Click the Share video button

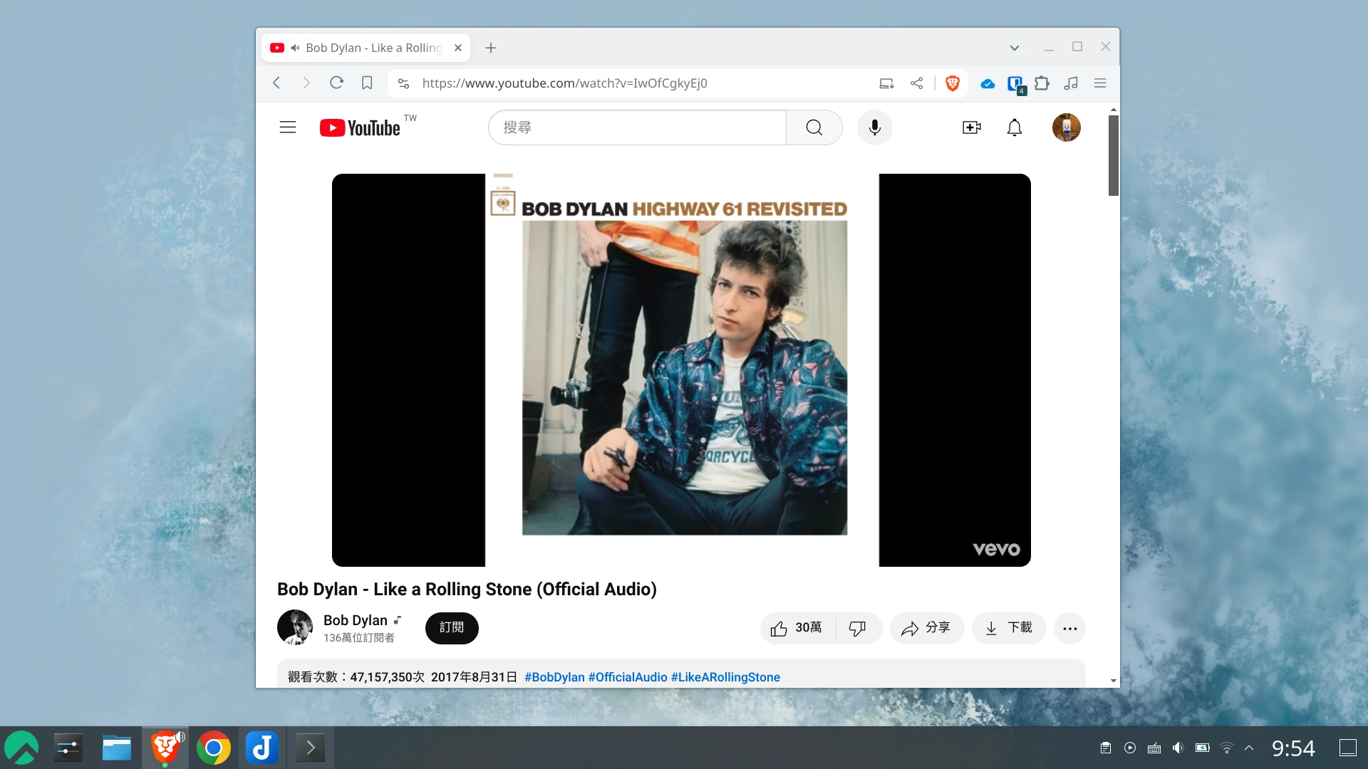(x=926, y=628)
